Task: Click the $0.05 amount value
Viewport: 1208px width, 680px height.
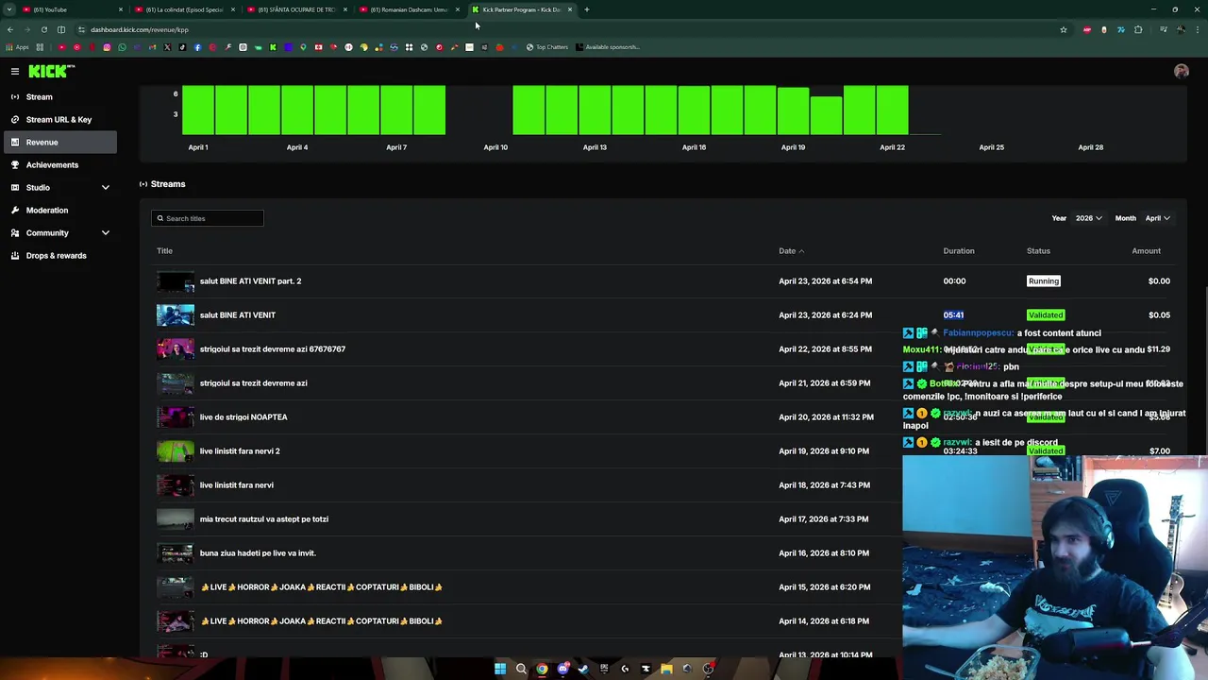Action: point(1159,314)
